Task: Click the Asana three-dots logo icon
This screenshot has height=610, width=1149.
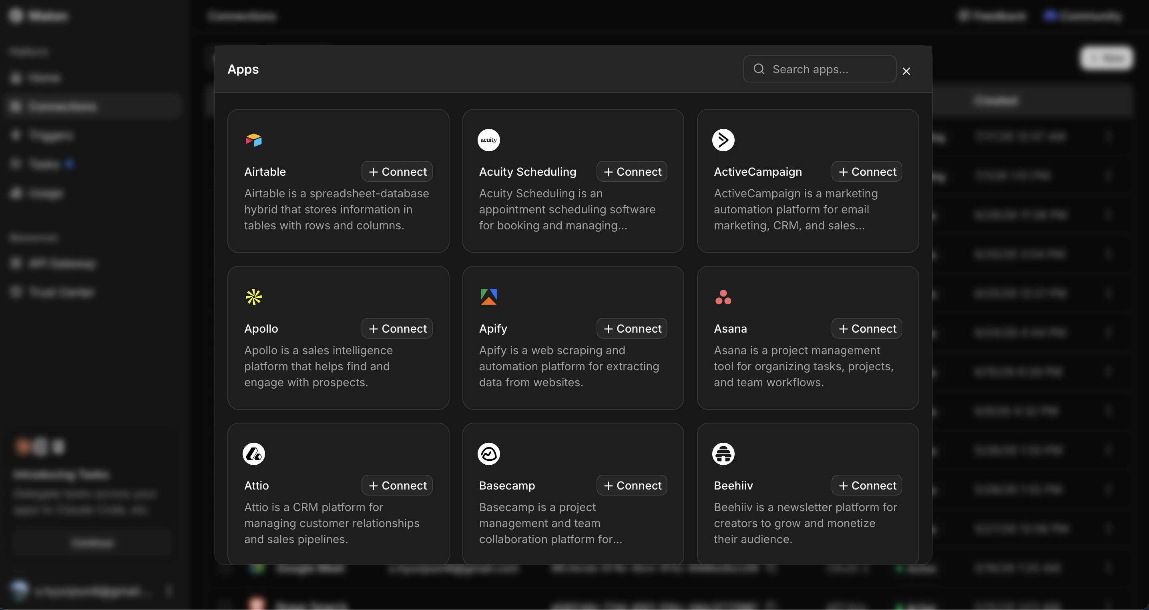Action: click(723, 297)
